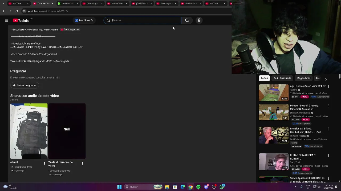Switch to the 'AlienStep' browser tab
The height and width of the screenshot is (191, 341).
click(167, 3)
